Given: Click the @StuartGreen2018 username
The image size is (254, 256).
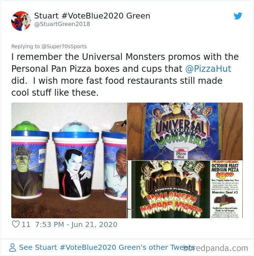Looking at the screenshot, I should 62,24.
